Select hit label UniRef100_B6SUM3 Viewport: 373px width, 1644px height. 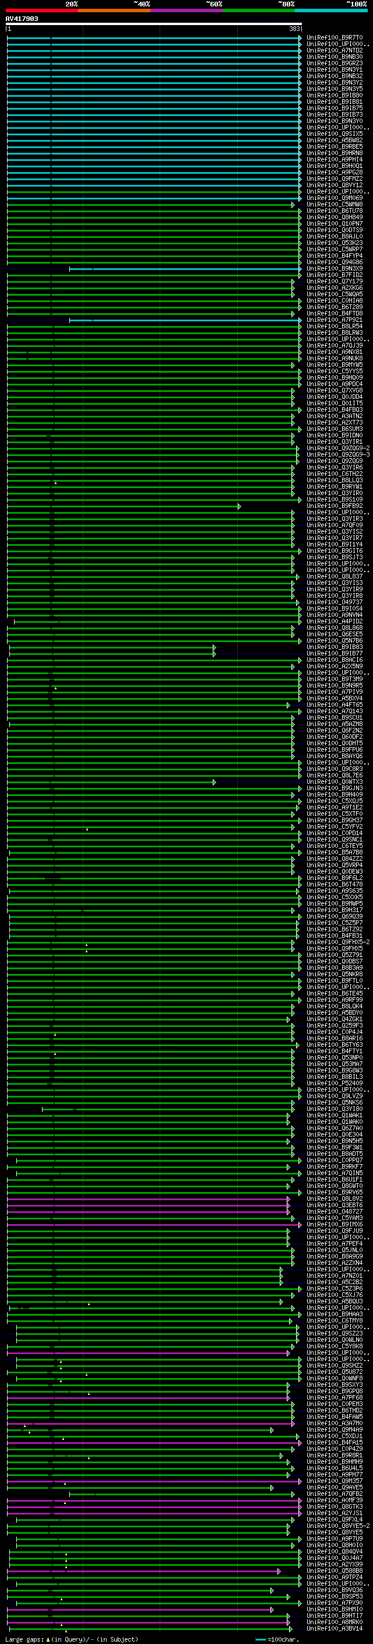pyautogui.click(x=335, y=429)
